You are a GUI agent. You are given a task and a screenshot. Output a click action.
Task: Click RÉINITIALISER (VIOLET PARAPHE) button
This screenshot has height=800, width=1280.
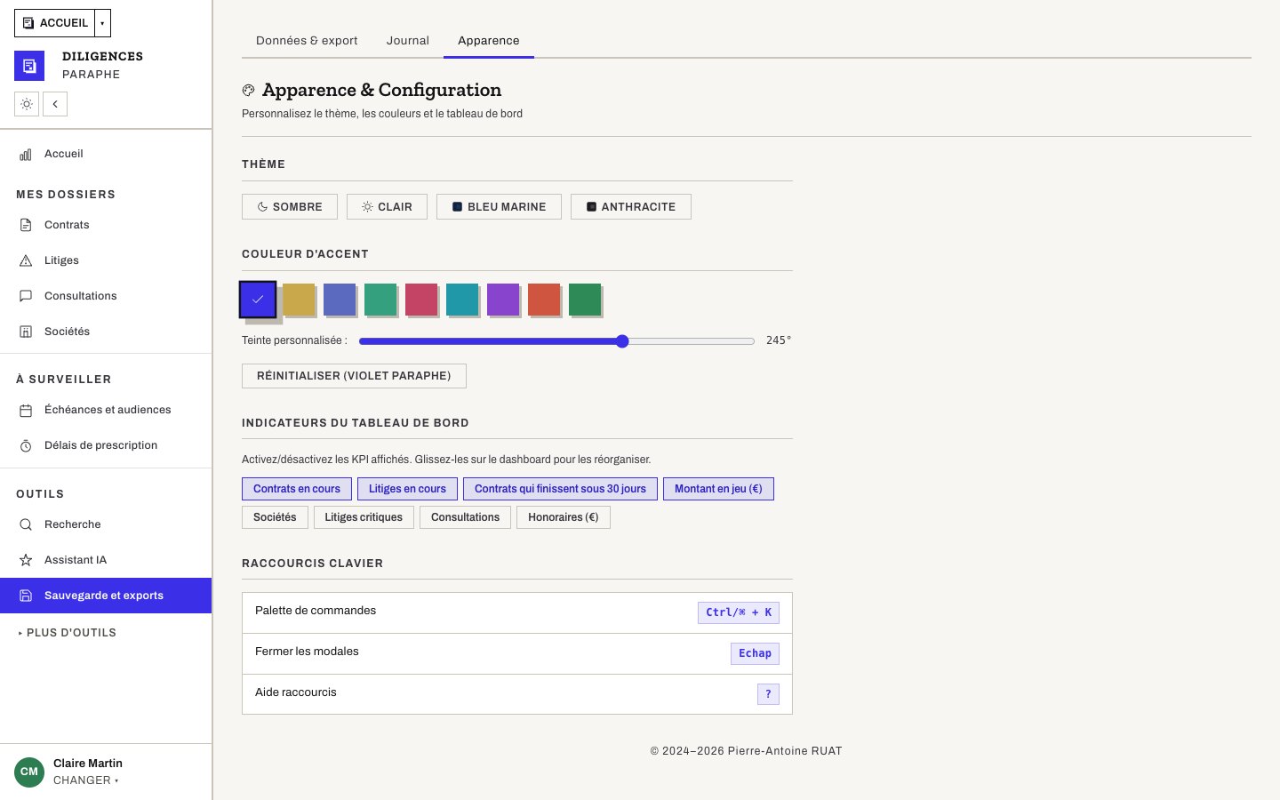click(x=354, y=376)
